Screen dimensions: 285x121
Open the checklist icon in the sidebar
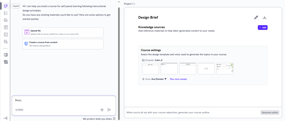point(6,35)
